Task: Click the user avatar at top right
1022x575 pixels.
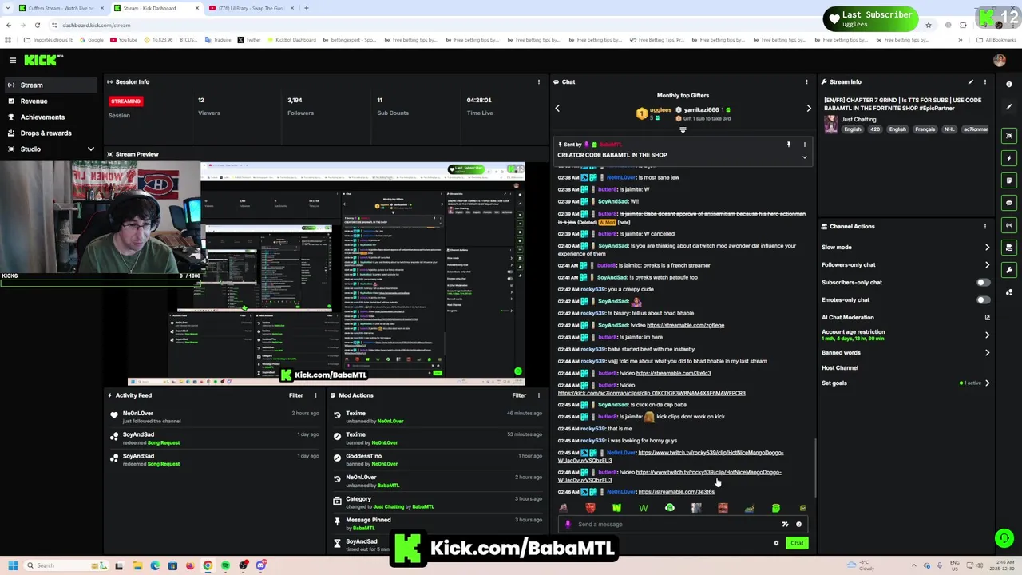Action: [1000, 60]
